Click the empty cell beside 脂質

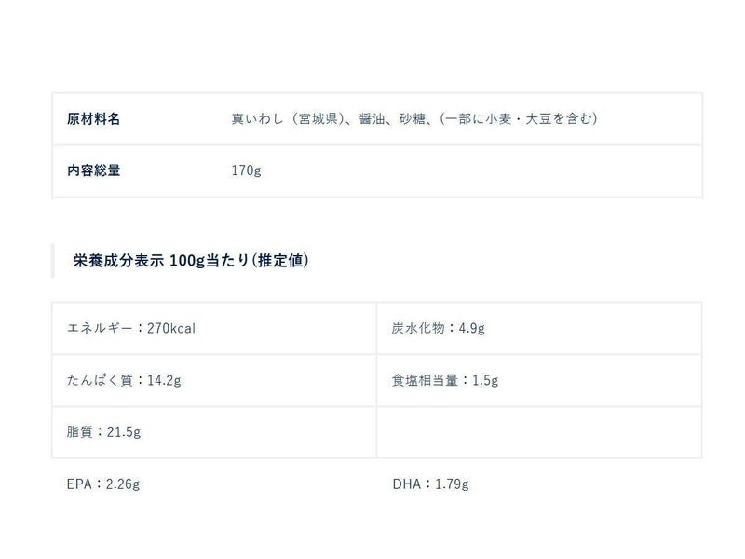click(x=538, y=432)
